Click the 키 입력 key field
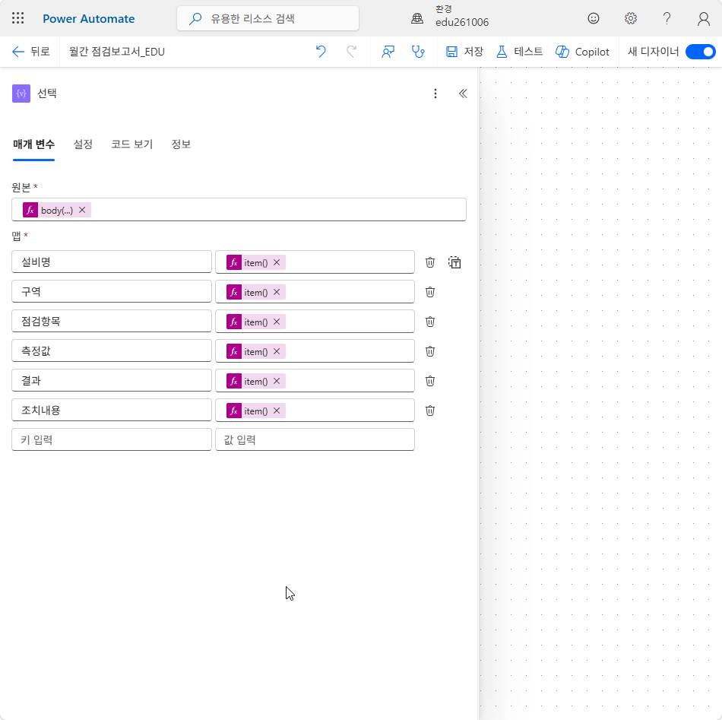Image resolution: width=722 pixels, height=720 pixels. coord(112,439)
